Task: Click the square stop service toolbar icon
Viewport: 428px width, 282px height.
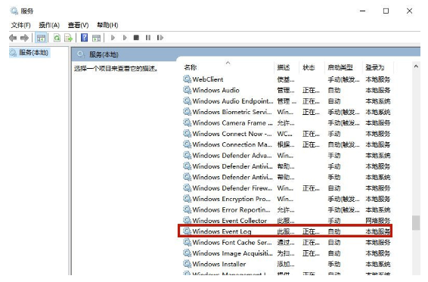Action: click(x=136, y=37)
